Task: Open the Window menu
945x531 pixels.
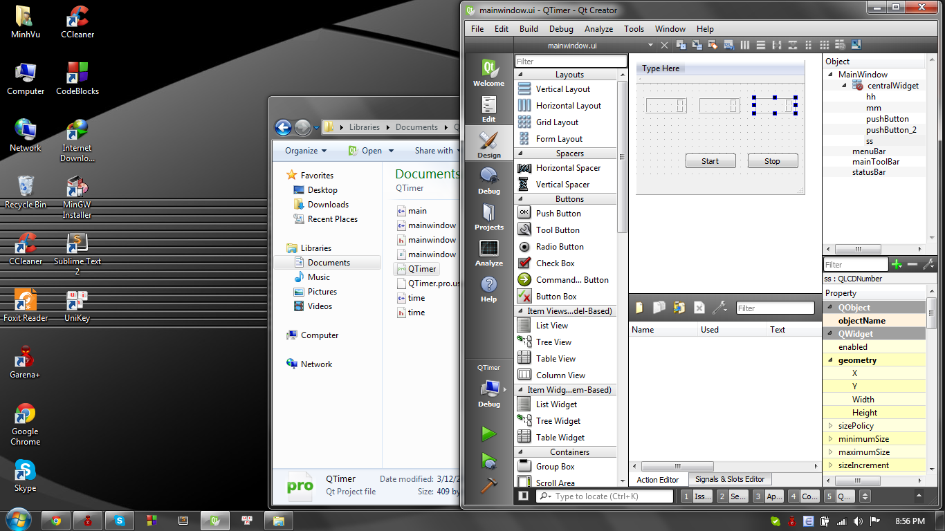Action: [x=670, y=28]
